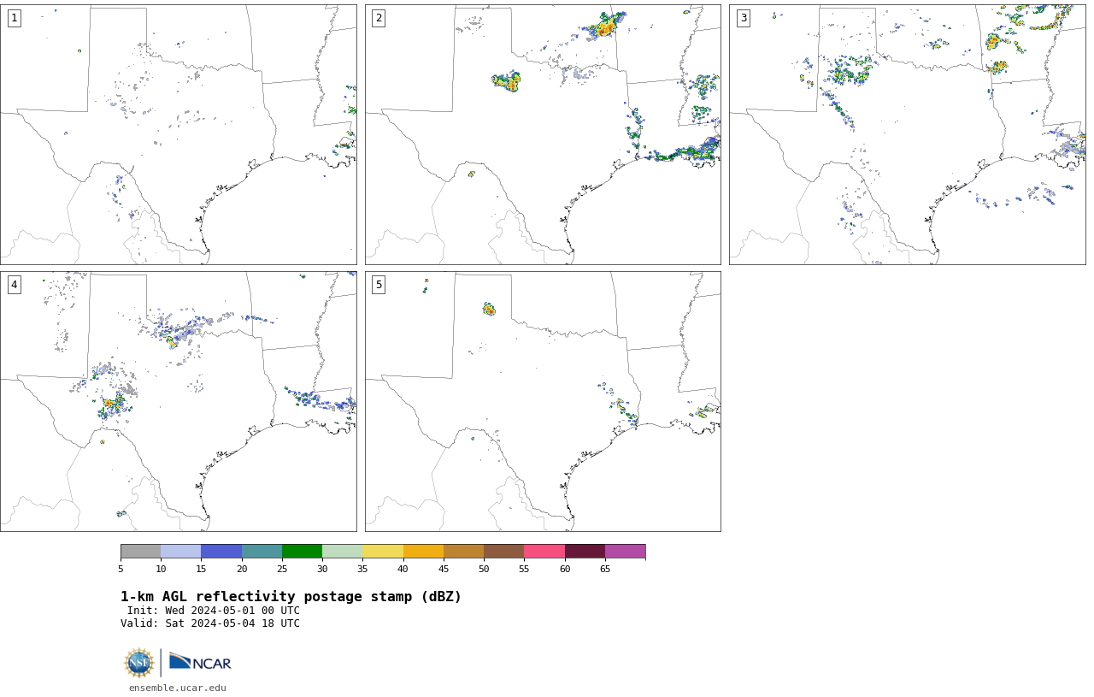The image size is (1094, 697).
Task: Click the colorbar tick label 45
Action: pos(444,569)
